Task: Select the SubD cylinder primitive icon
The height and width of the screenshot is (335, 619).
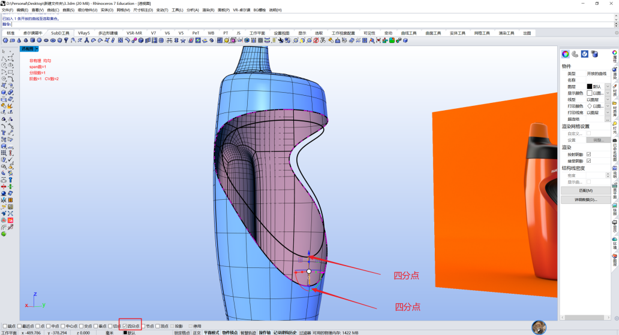Action: click(x=32, y=40)
